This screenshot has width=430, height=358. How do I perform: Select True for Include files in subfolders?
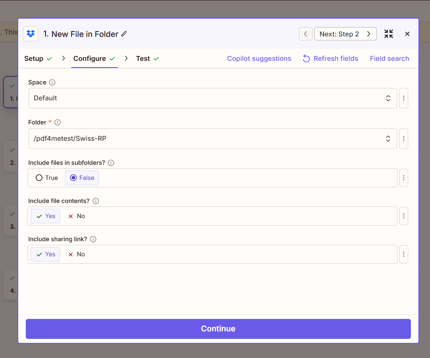pos(47,178)
